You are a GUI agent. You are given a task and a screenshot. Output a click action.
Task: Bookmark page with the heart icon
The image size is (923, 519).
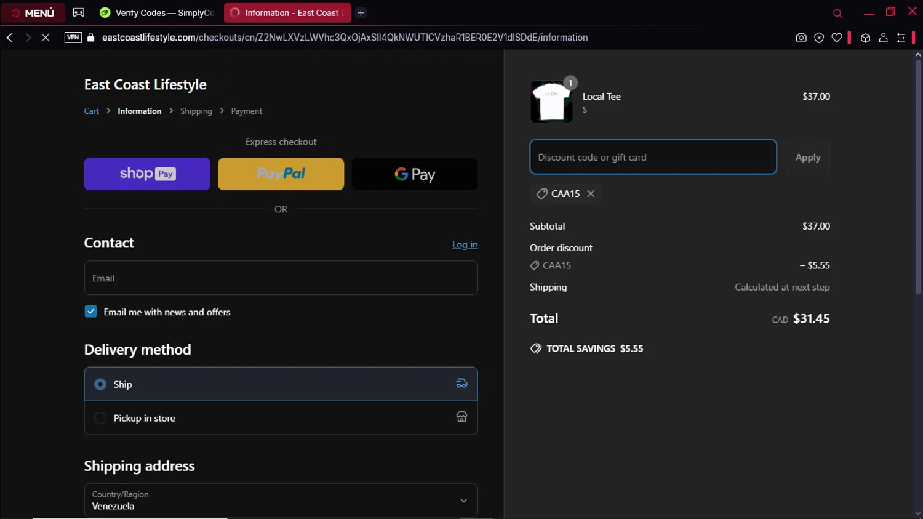(x=837, y=38)
